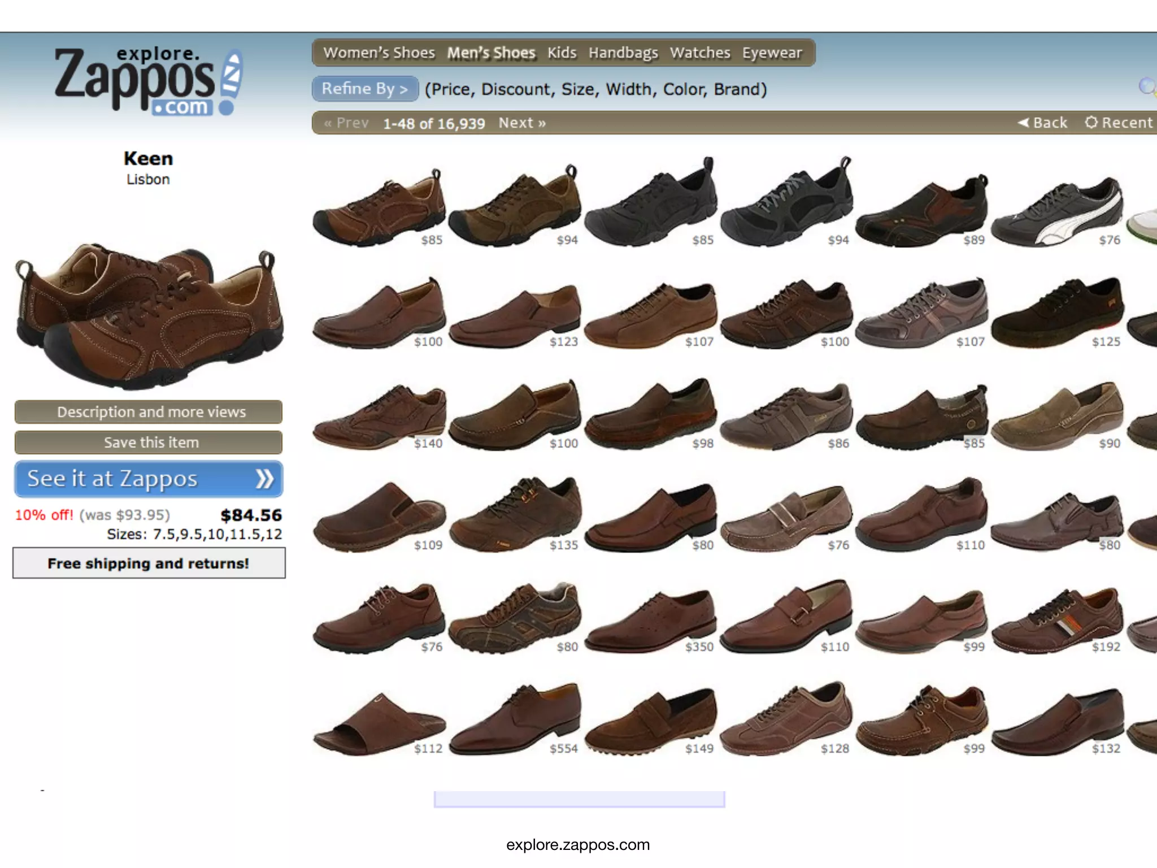Expand the Refine By filter options
1157x868 pixels.
coord(365,89)
